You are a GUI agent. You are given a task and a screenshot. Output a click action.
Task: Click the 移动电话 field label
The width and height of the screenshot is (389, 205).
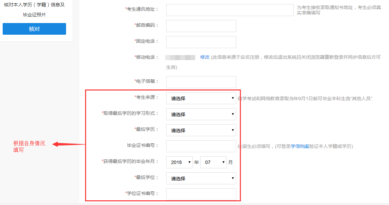(x=146, y=57)
